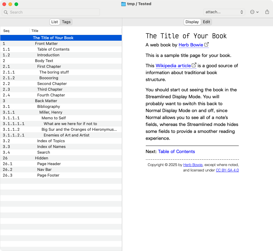The height and width of the screenshot is (251, 273).
Task: Open the attach... dropdown menu
Action: [224, 12]
